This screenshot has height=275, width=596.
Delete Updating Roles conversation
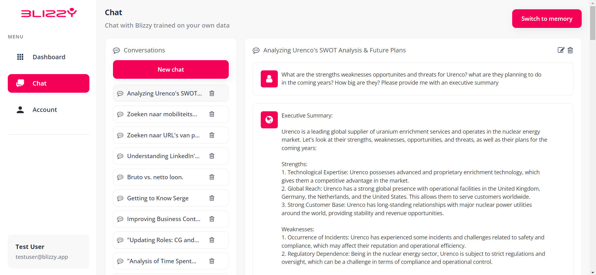212,240
